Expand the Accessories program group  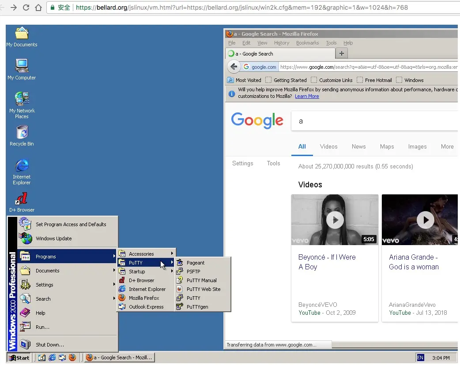[146, 254]
